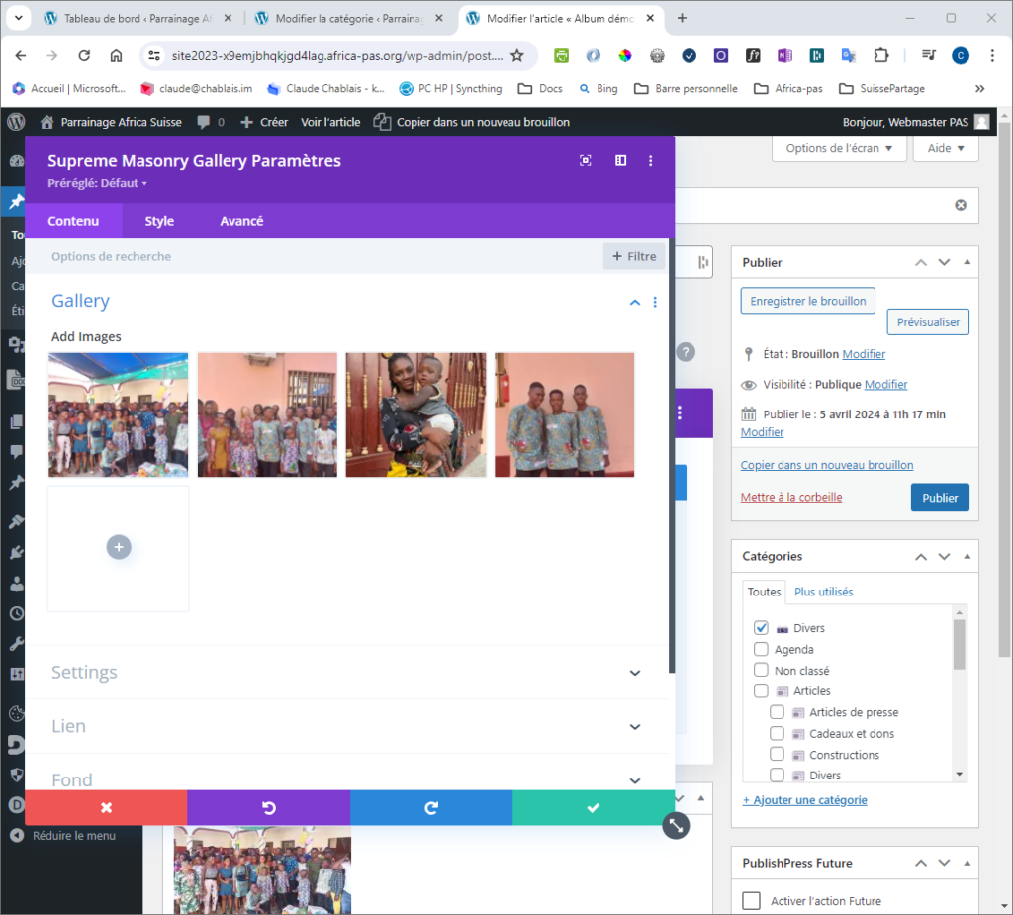1013x915 pixels.
Task: Toggle fullscreen mode for the settings modal
Action: click(x=586, y=161)
